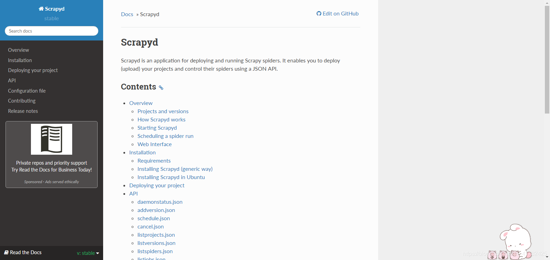Open Installation link in Contents list
Image resolution: width=550 pixels, height=260 pixels.
pos(142,153)
